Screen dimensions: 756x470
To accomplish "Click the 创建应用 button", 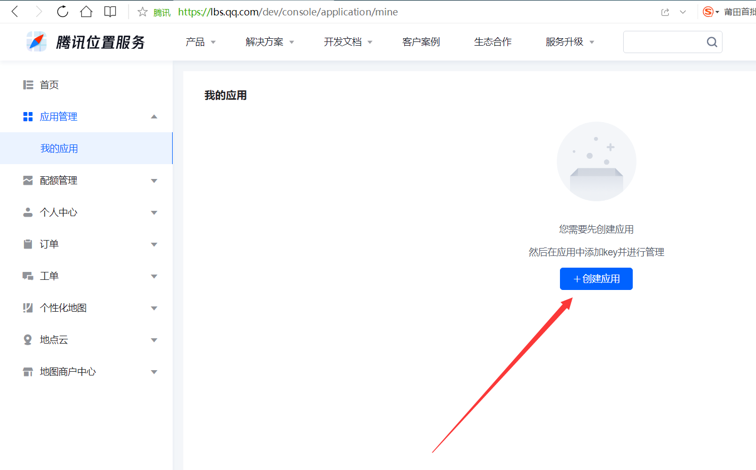I will click(x=596, y=278).
